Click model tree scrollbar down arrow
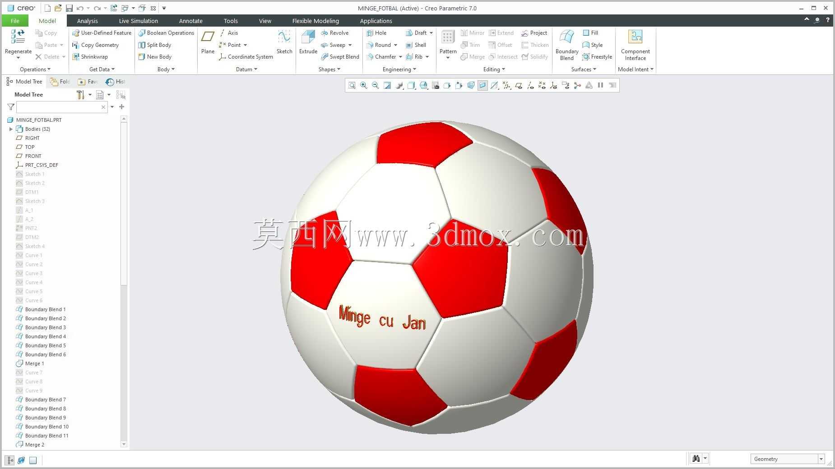The width and height of the screenshot is (835, 469). click(124, 444)
